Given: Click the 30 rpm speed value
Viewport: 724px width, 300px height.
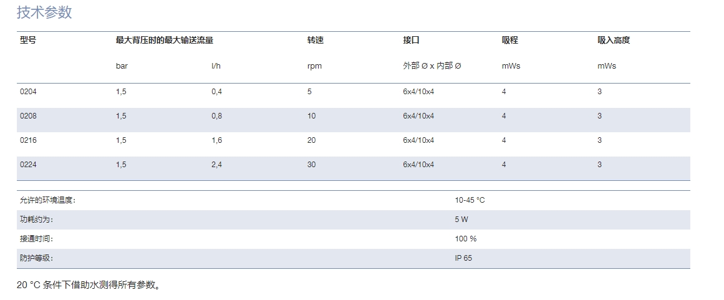Looking at the screenshot, I should tap(312, 165).
